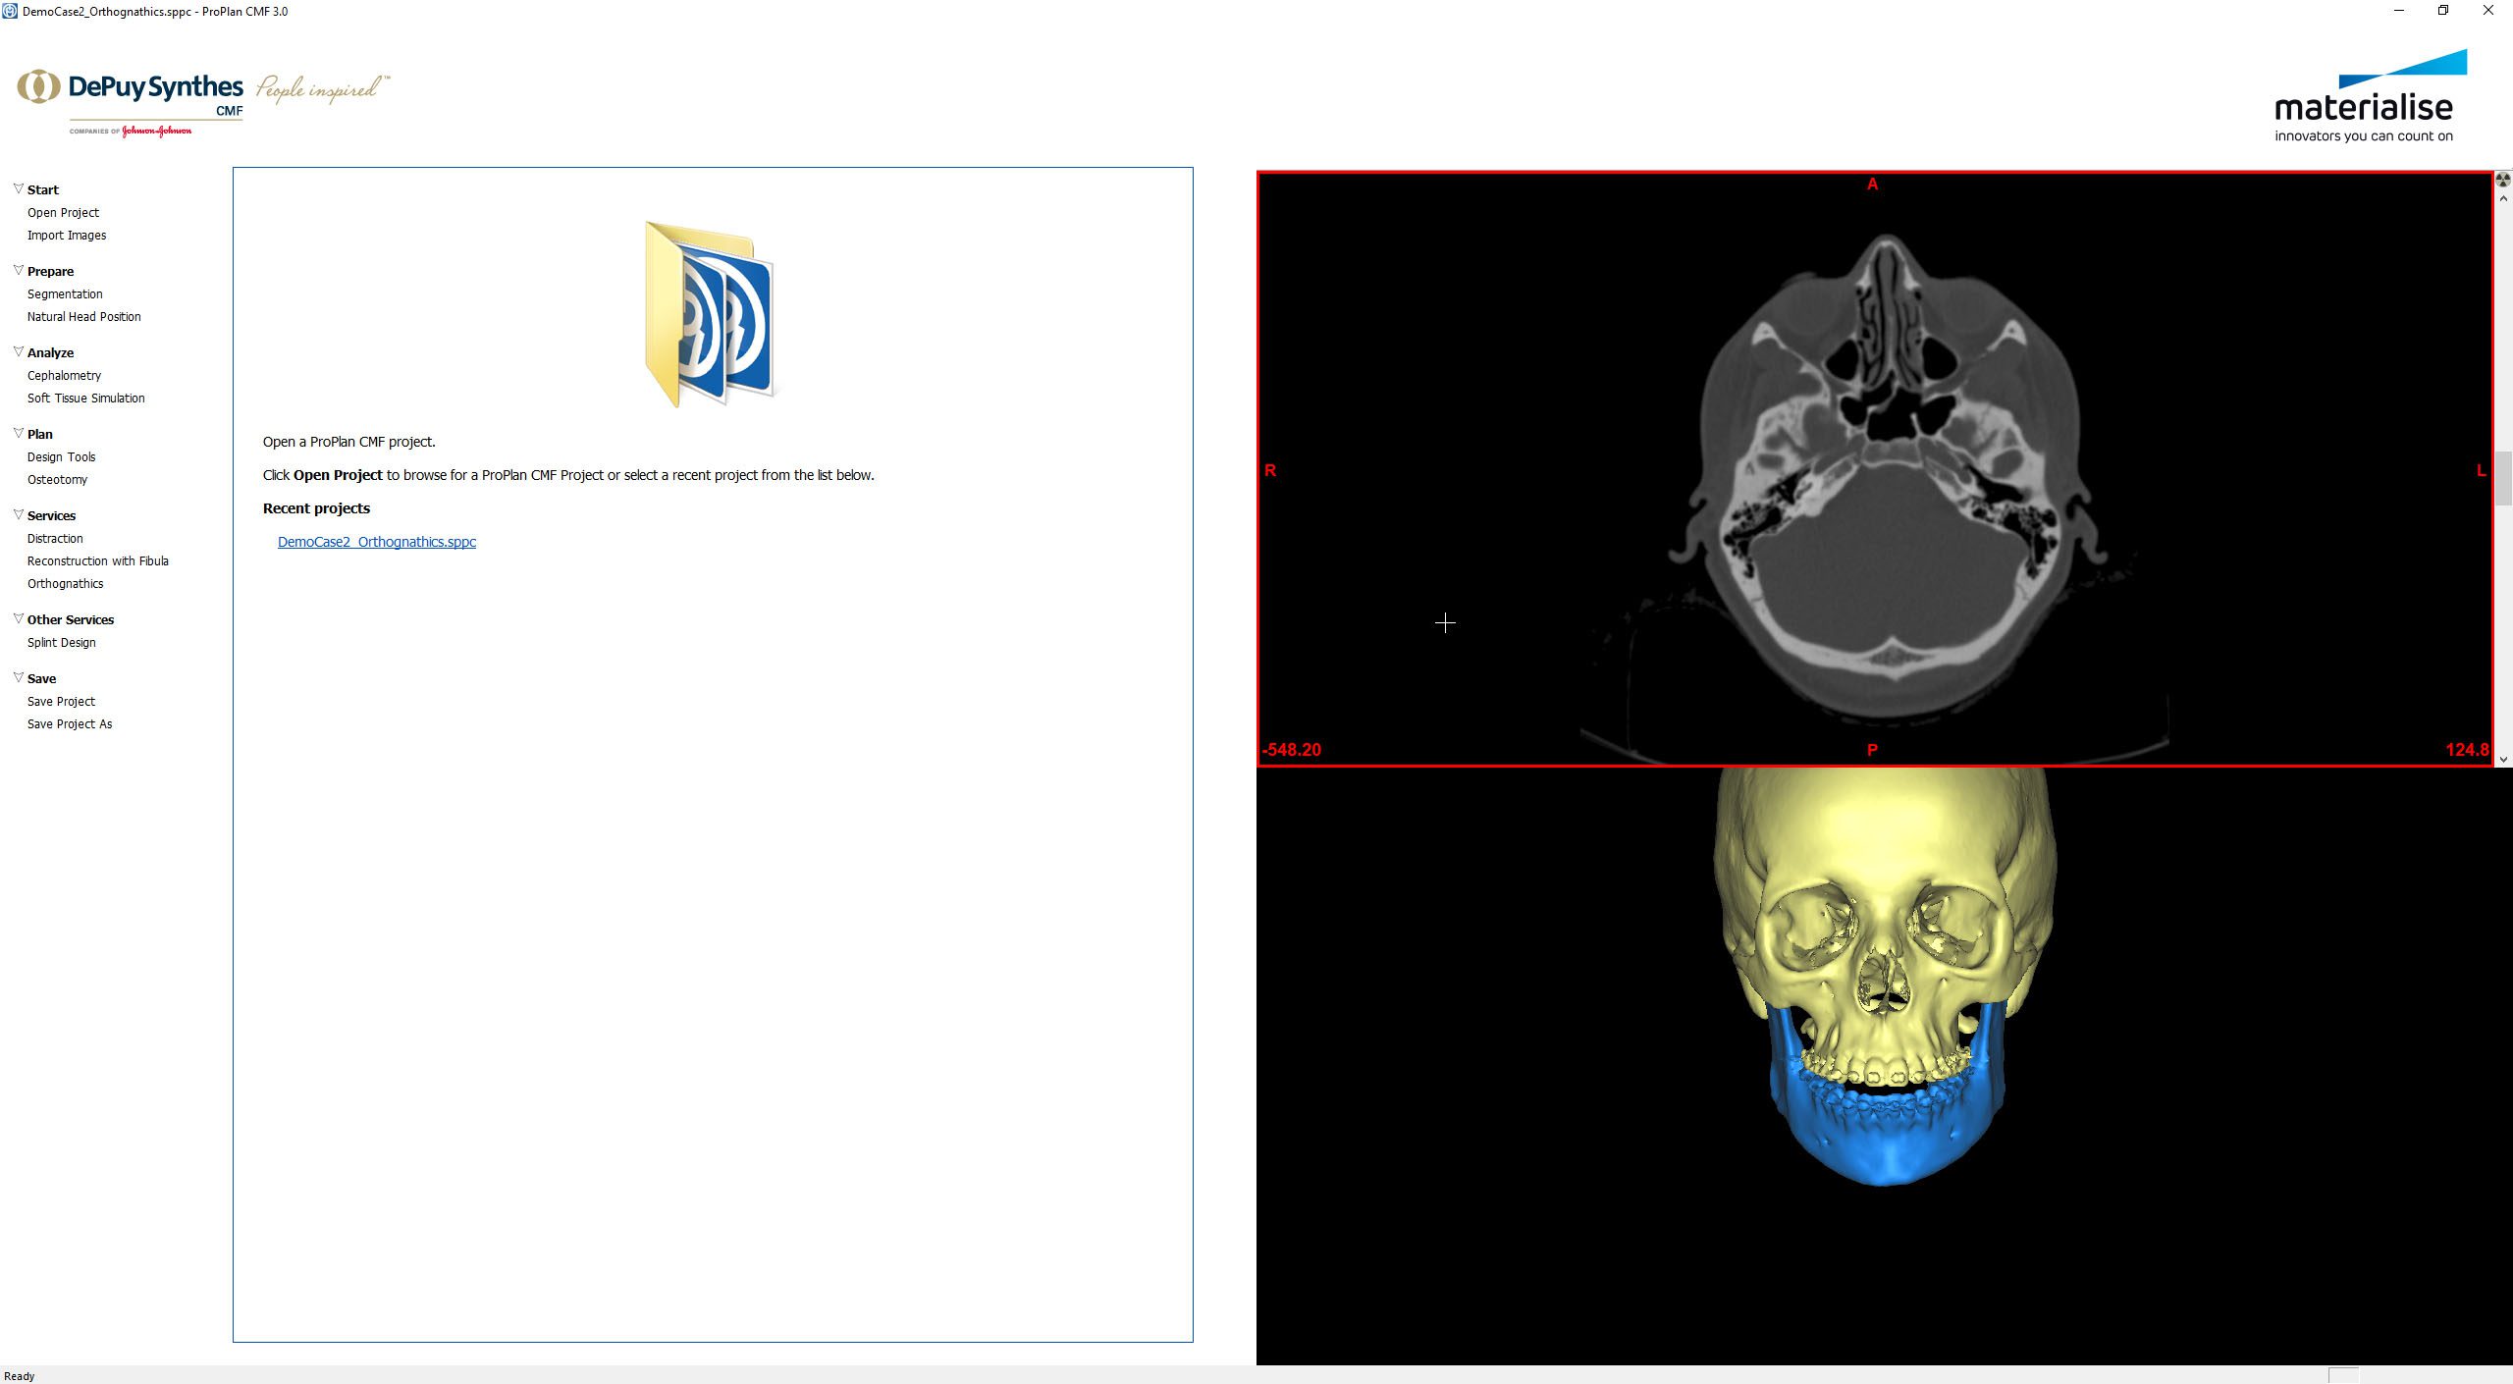Click the radiation contrast icon beside CT view

click(2503, 180)
